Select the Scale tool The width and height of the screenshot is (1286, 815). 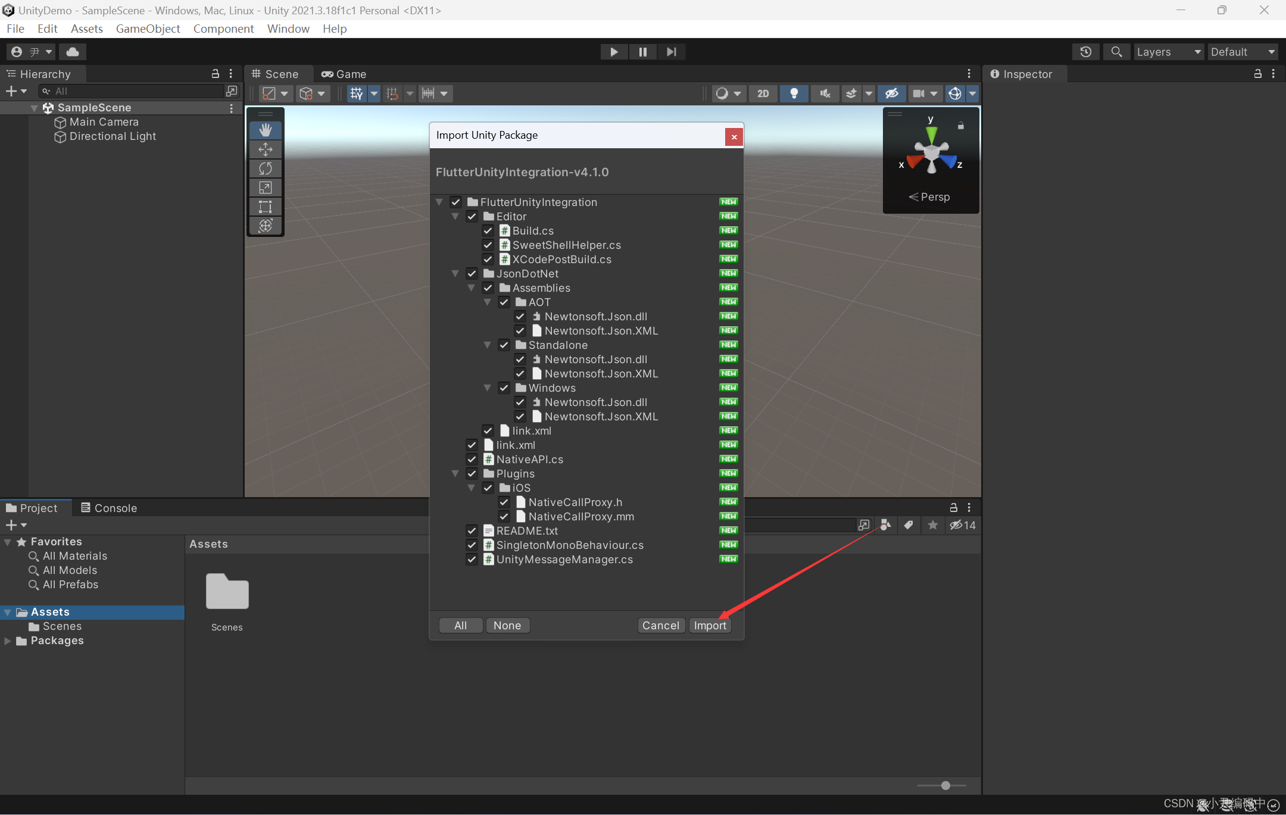click(x=266, y=188)
